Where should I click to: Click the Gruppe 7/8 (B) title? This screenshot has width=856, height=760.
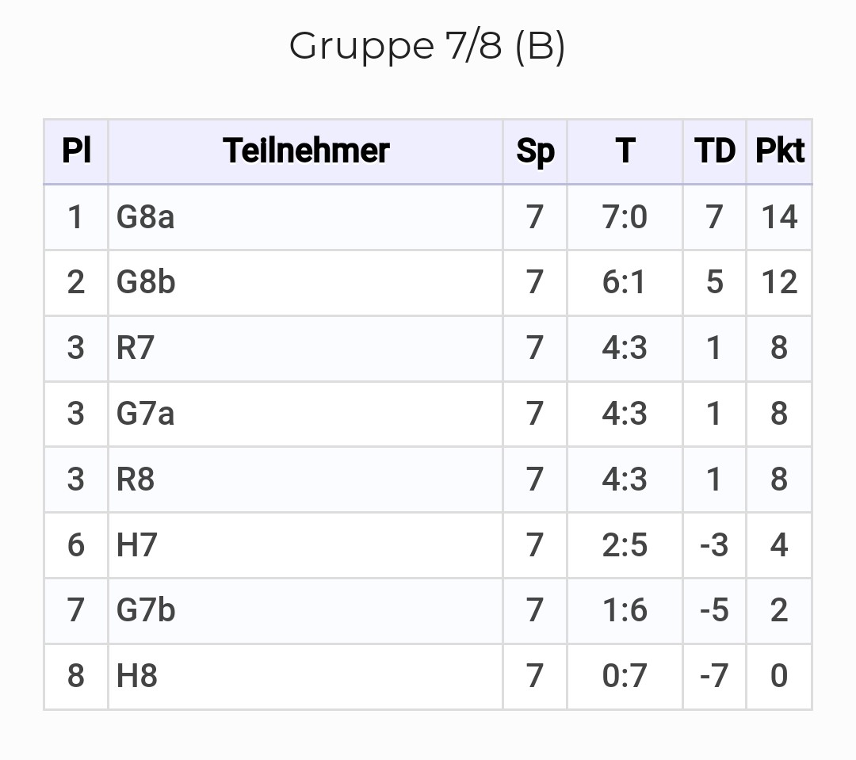tap(427, 46)
